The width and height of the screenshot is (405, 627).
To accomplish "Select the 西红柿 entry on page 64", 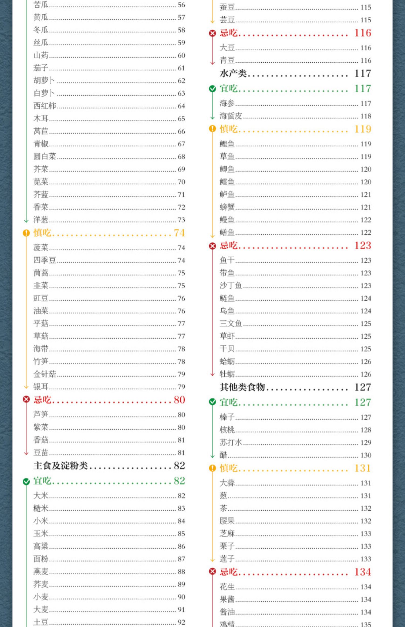I will pyautogui.click(x=109, y=106).
